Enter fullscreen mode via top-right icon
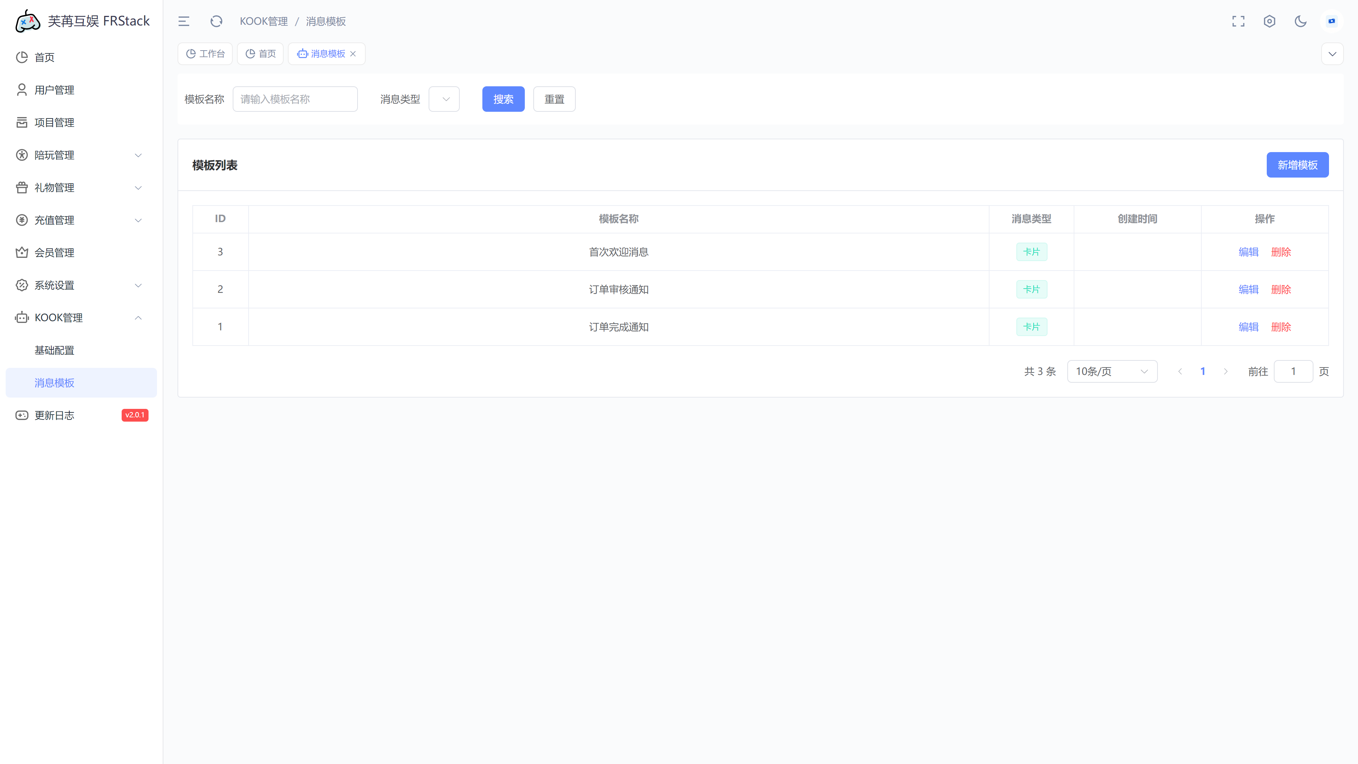Image resolution: width=1358 pixels, height=764 pixels. coord(1238,21)
